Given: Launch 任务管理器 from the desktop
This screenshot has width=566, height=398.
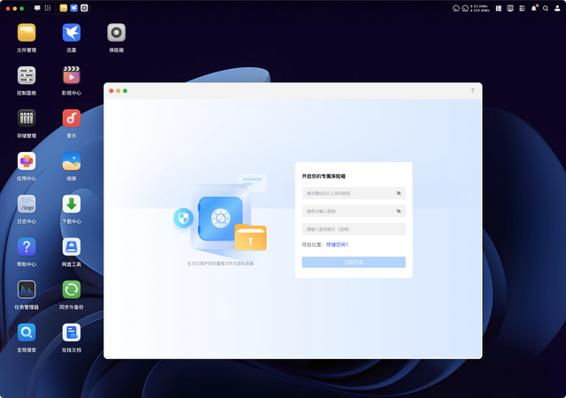Looking at the screenshot, I should [27, 289].
